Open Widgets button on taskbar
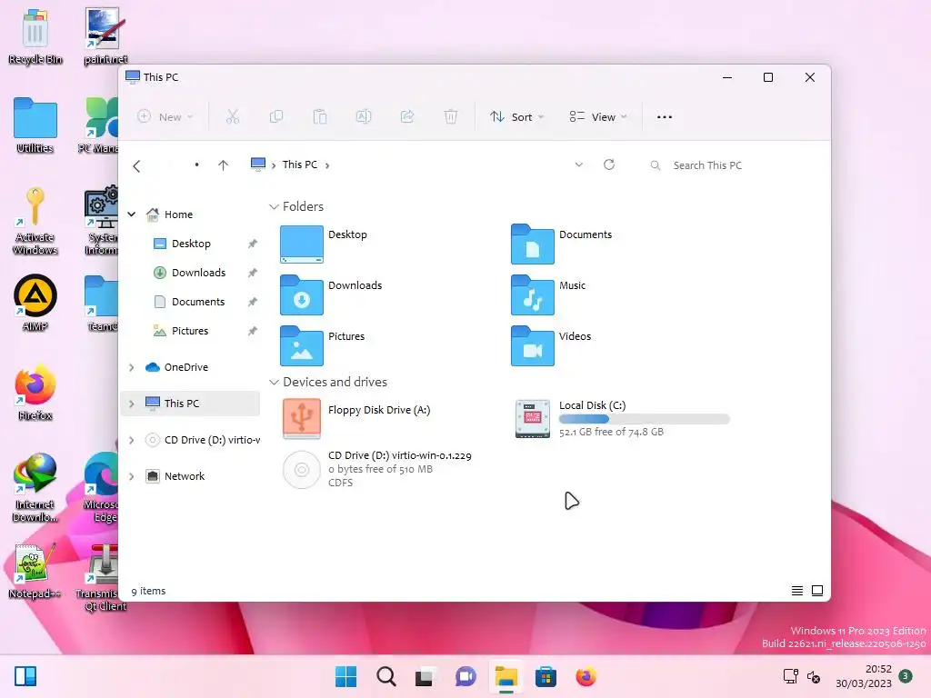The width and height of the screenshot is (931, 698). coord(25,676)
